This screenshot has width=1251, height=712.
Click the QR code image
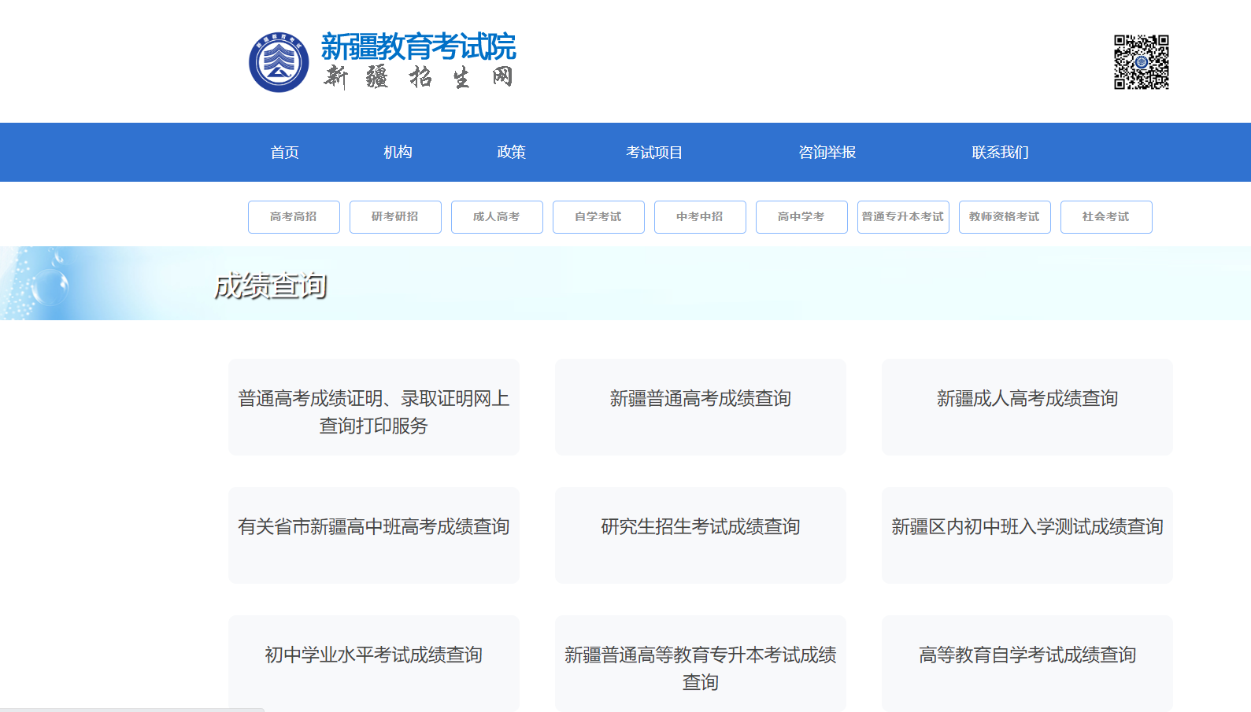pyautogui.click(x=1141, y=62)
